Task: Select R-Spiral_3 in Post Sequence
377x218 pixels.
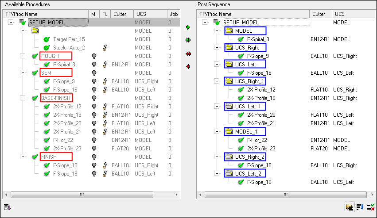Action: point(258,39)
